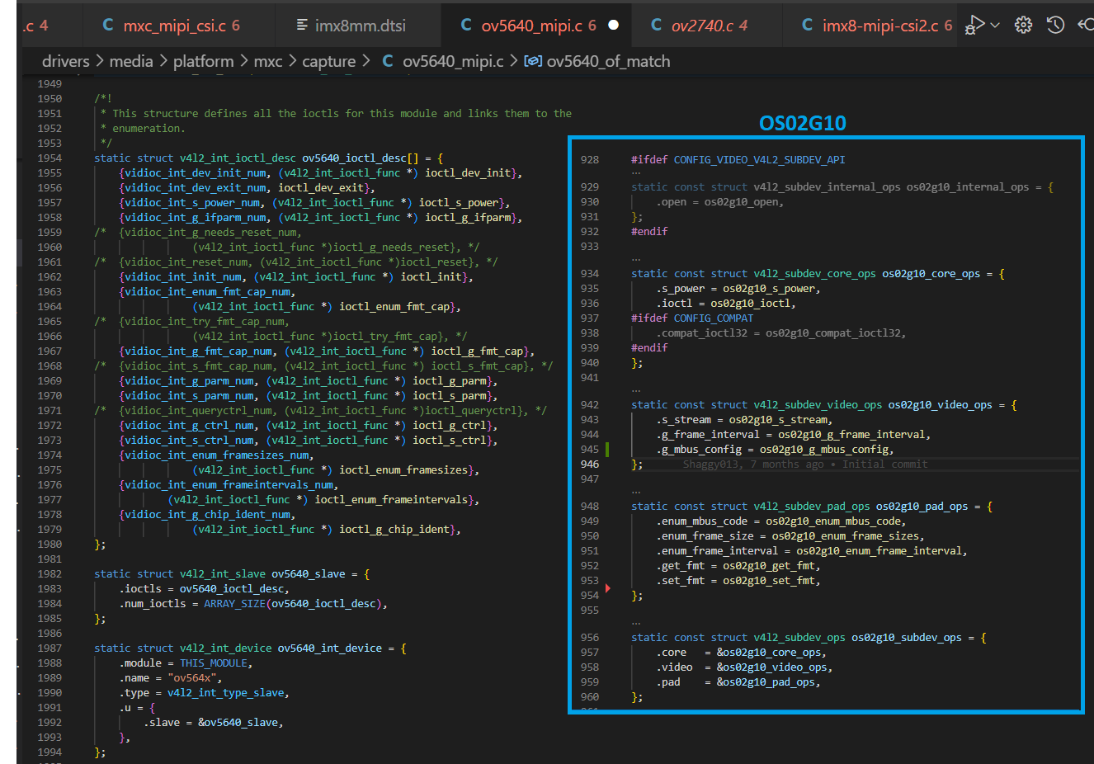1094x764 pixels.
Task: Click the settings gear icon in editor toolbar
Action: (x=1023, y=25)
